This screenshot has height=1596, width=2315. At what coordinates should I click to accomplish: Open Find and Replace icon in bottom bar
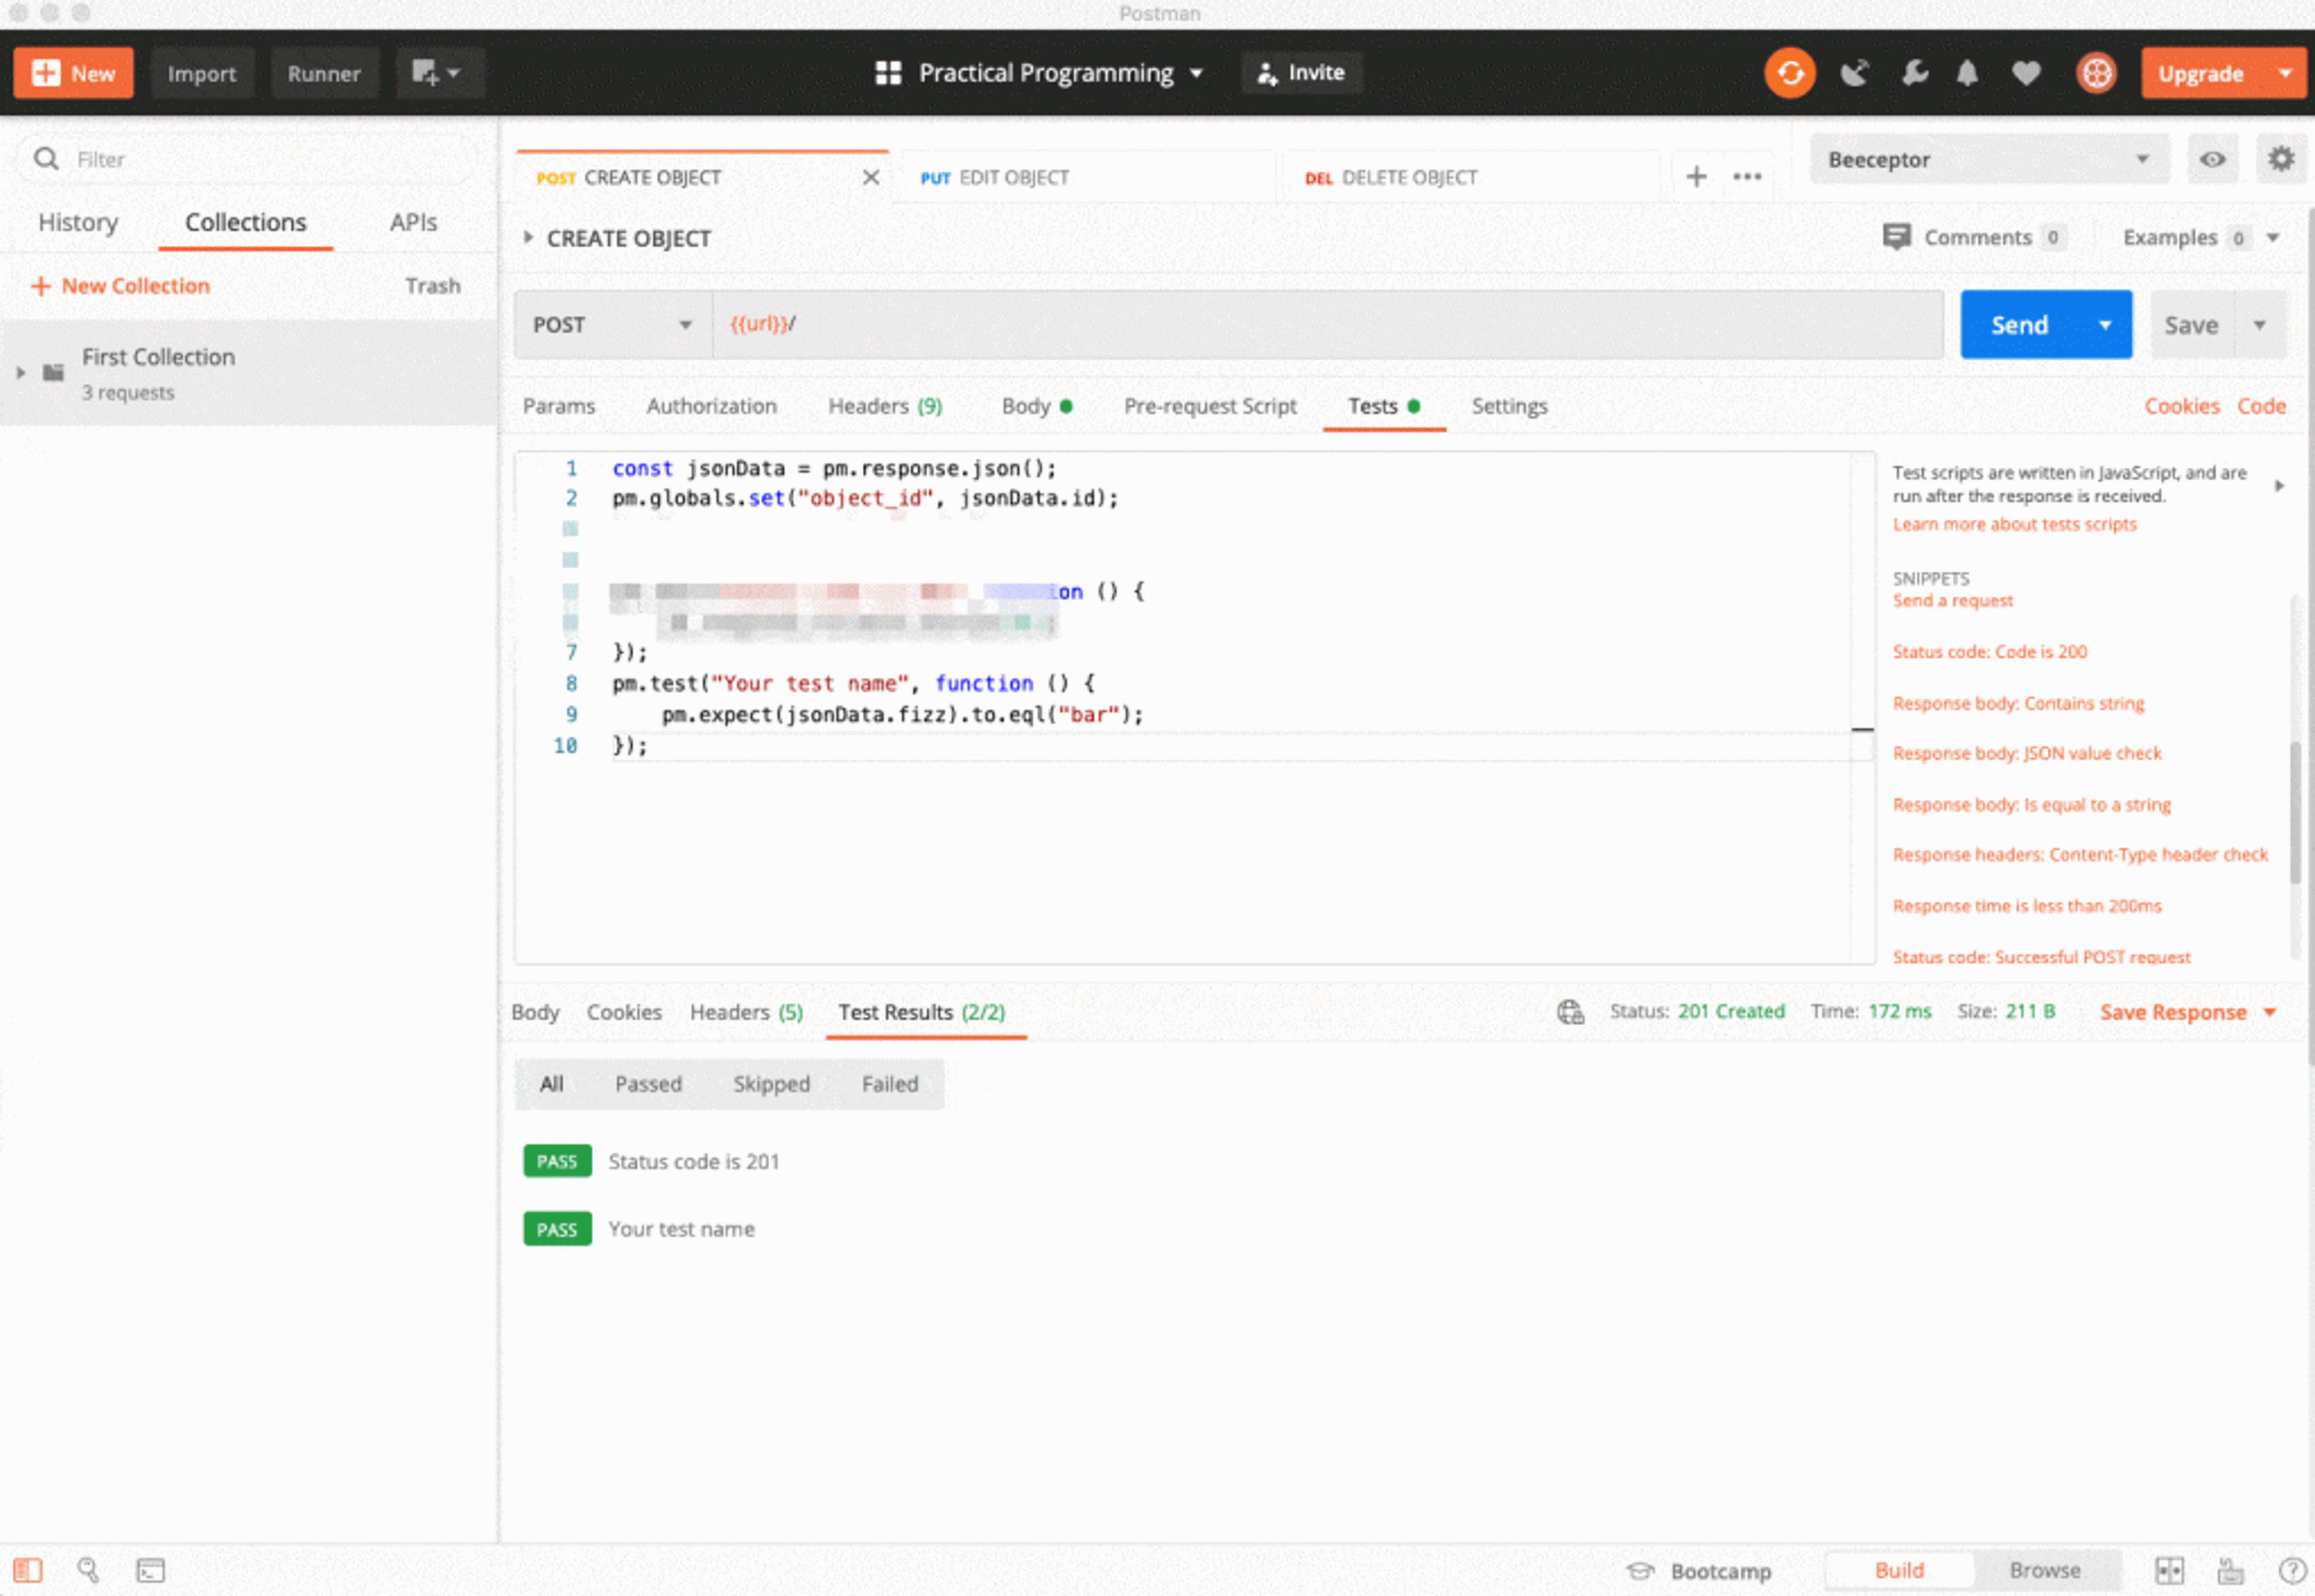(88, 1570)
